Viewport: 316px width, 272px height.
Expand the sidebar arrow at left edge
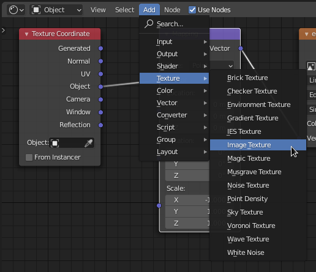click(x=3, y=31)
